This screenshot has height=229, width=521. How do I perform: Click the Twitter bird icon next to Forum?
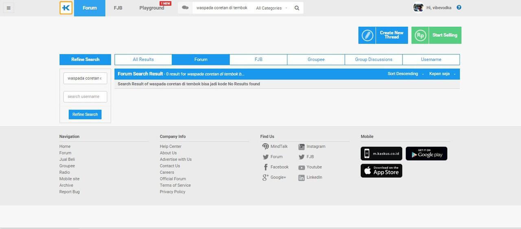pyautogui.click(x=265, y=157)
